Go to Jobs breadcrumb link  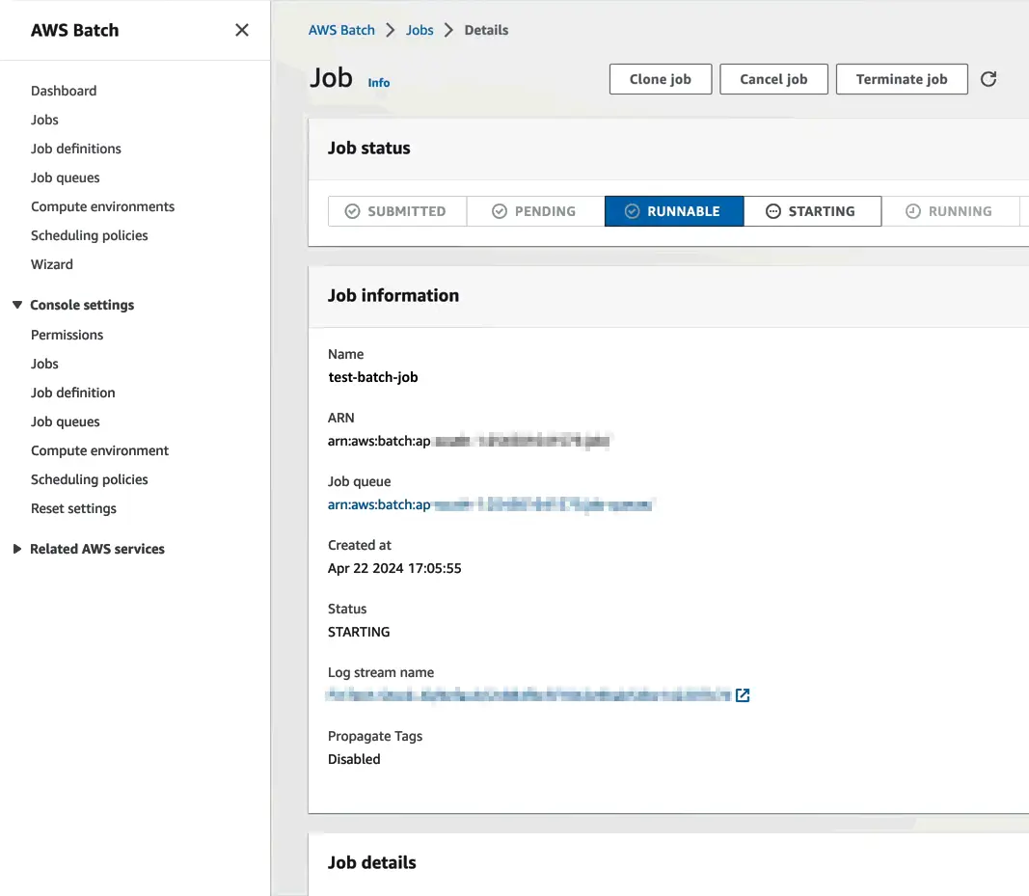coord(420,30)
